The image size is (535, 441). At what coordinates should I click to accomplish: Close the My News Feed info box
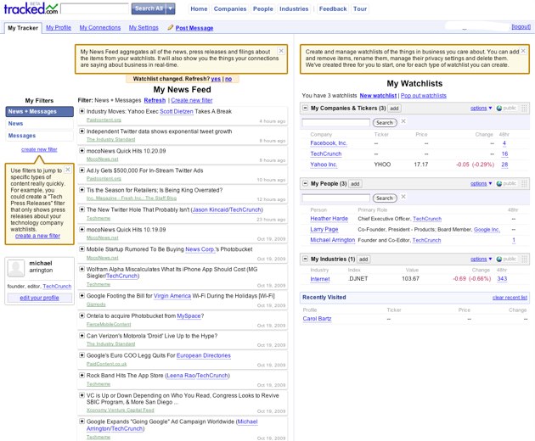282,50
